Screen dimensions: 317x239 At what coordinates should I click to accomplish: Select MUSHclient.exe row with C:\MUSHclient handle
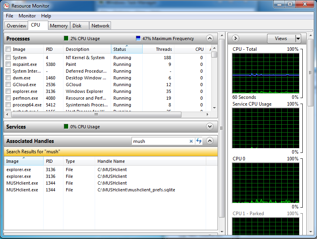(x=111, y=183)
